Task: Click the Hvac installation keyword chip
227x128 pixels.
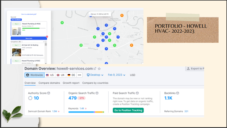Action: pyautogui.click(x=16, y=20)
